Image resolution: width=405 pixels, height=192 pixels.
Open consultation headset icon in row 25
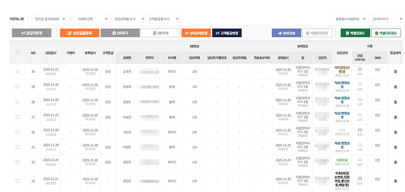pos(360,145)
